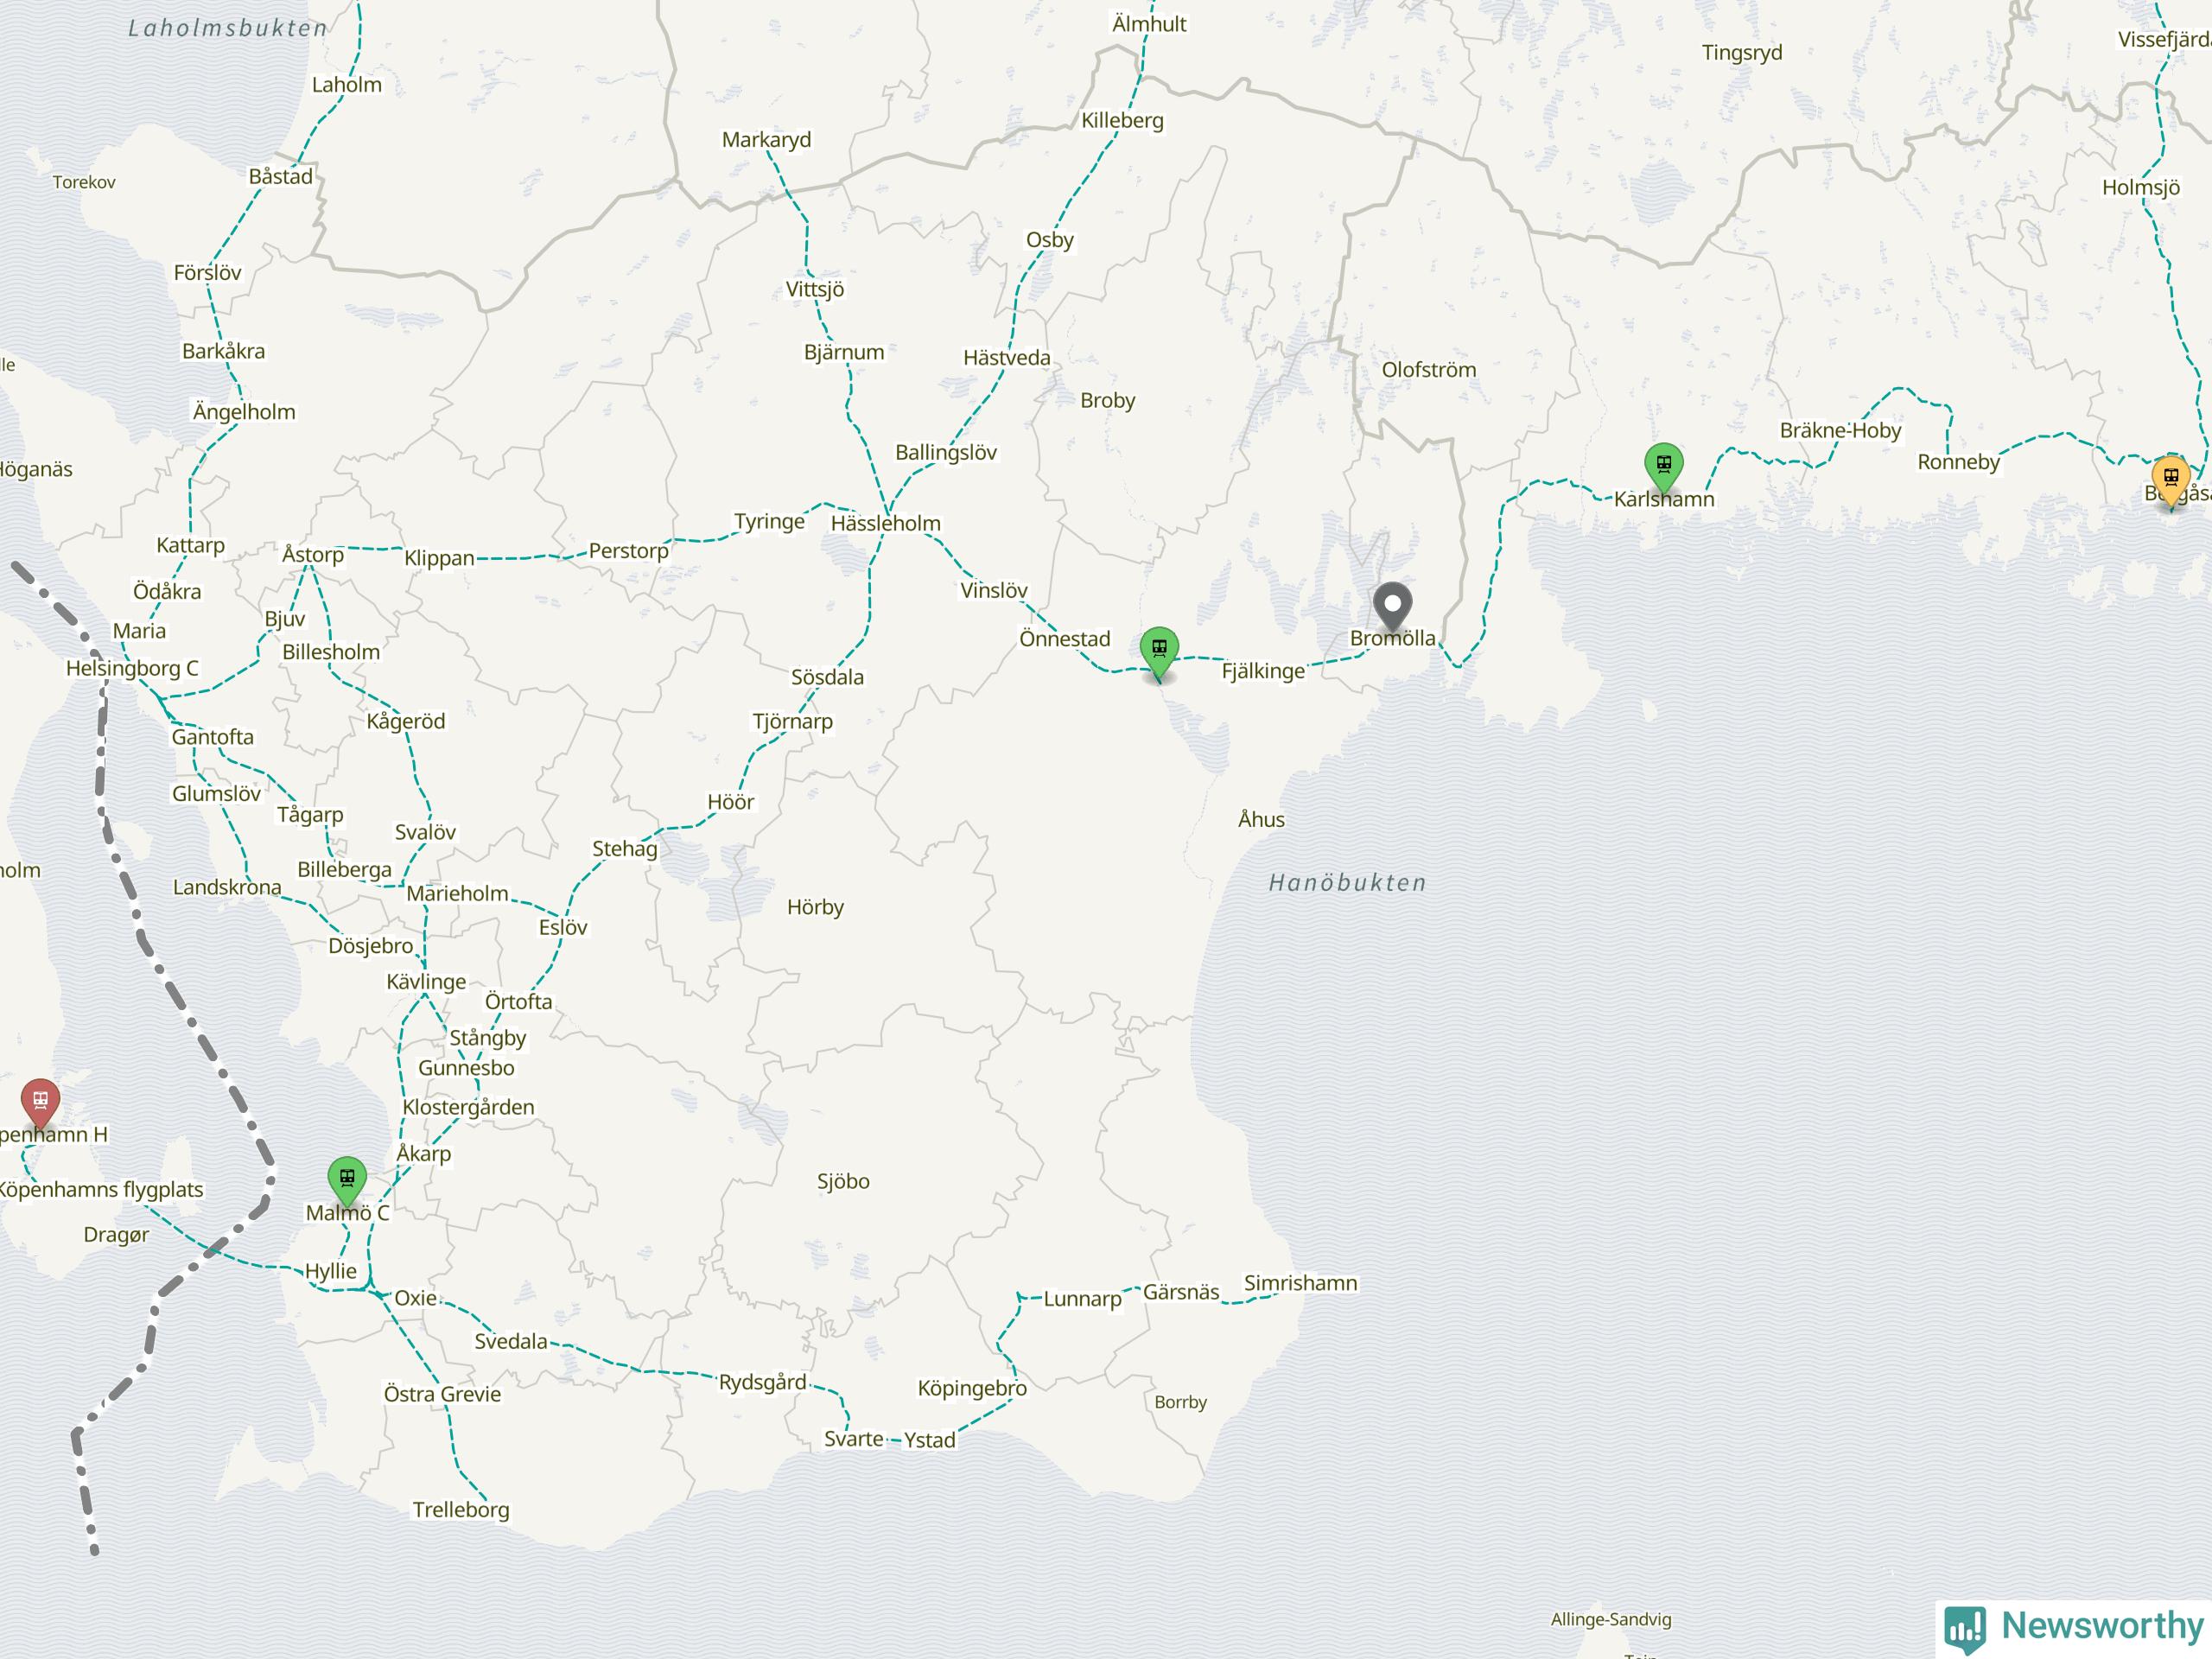The width and height of the screenshot is (2212, 1659).
Task: Select the Eslöv station label
Action: [563, 927]
